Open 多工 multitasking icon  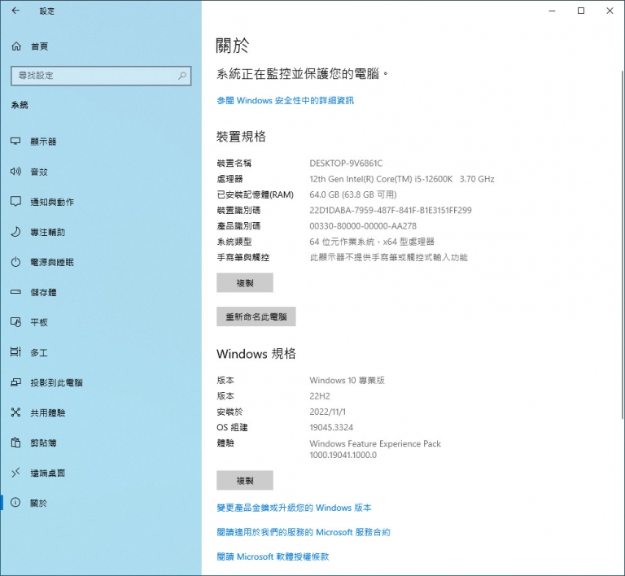click(x=15, y=352)
